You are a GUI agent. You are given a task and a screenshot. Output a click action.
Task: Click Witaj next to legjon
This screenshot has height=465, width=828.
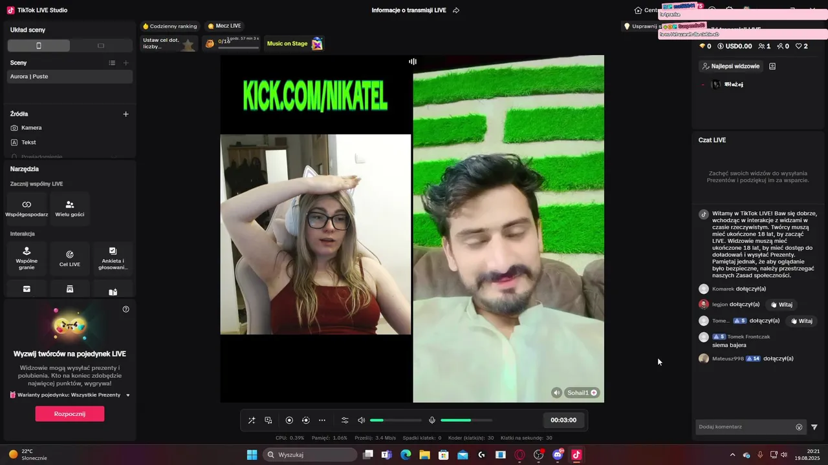[x=781, y=304]
